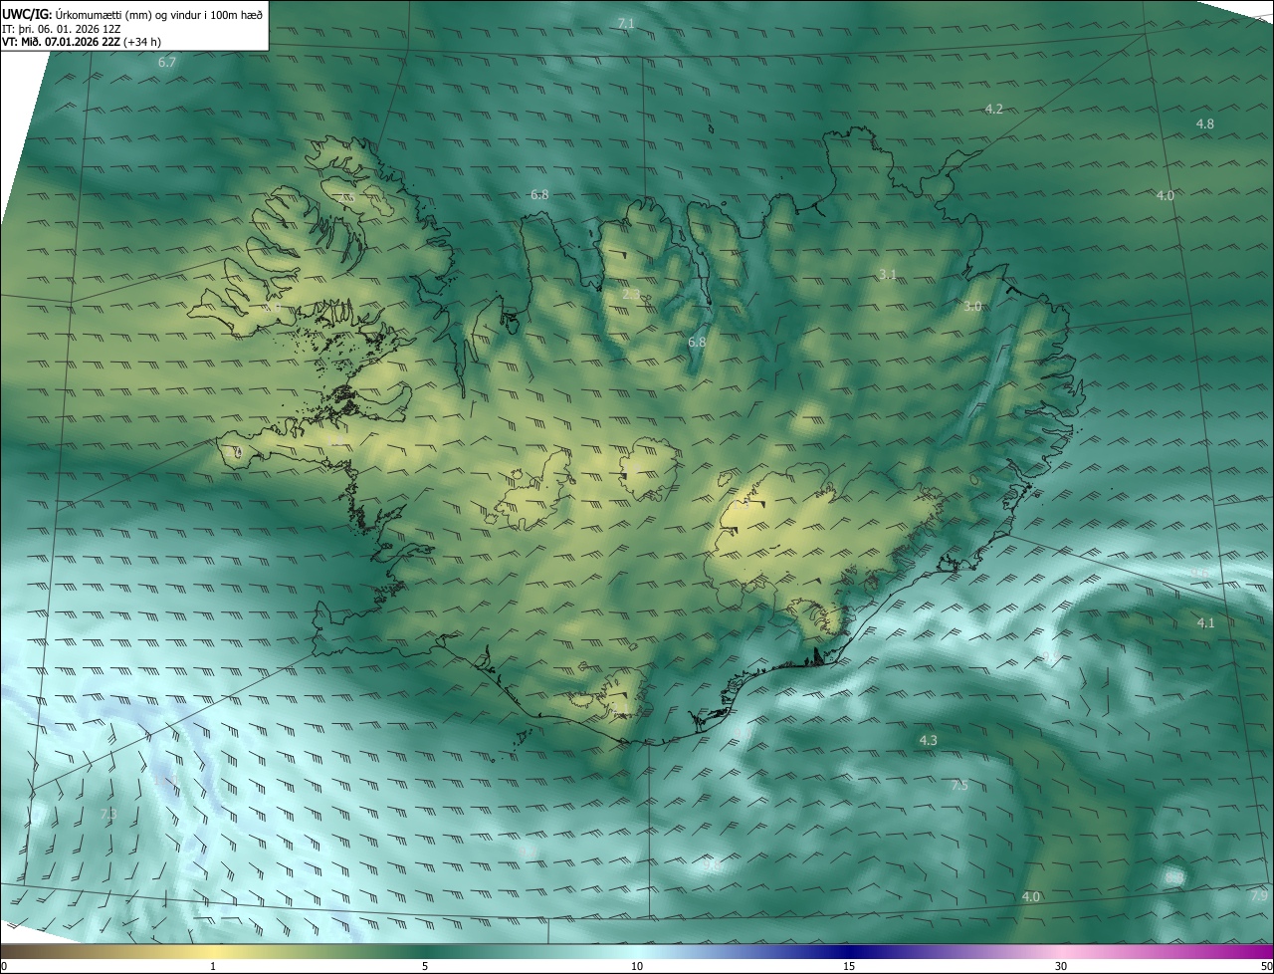Click the 2.3 value label on the map
1274x974 pixels.
click(631, 295)
